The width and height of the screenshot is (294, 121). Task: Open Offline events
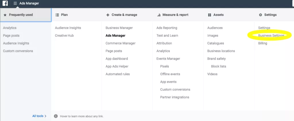point(170,74)
